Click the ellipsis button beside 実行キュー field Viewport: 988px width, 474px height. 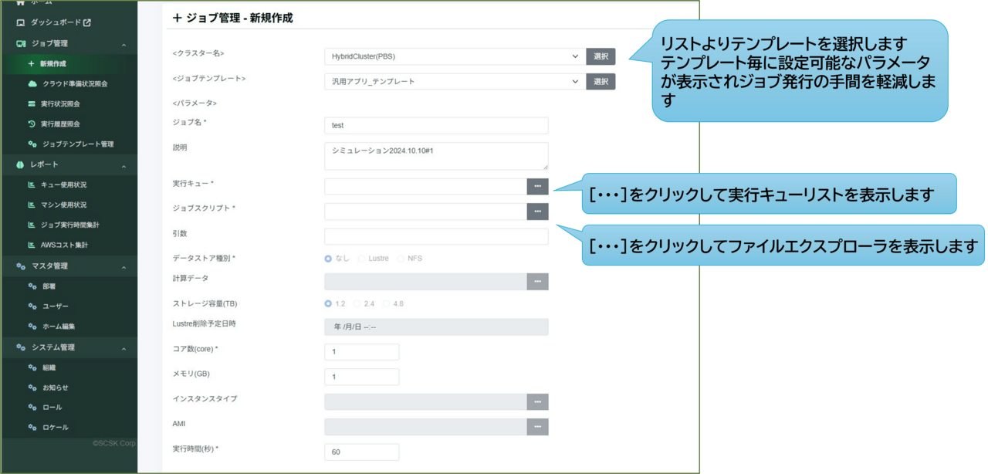pos(537,186)
